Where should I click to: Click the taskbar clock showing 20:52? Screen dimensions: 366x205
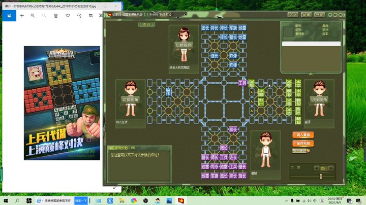(x=334, y=200)
